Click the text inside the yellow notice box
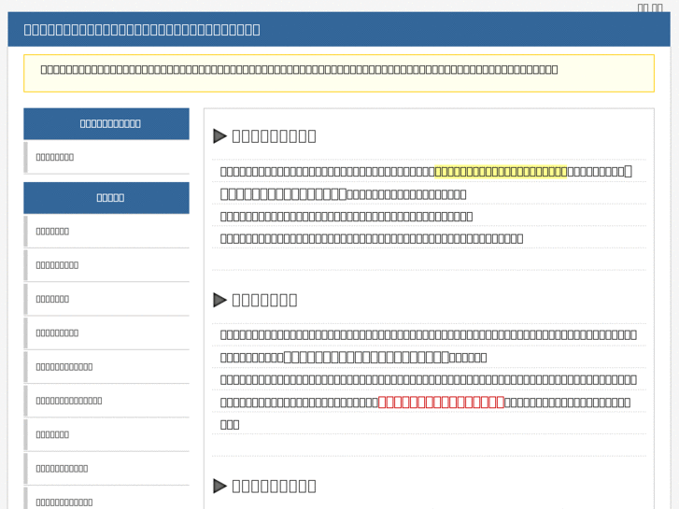 (x=299, y=69)
